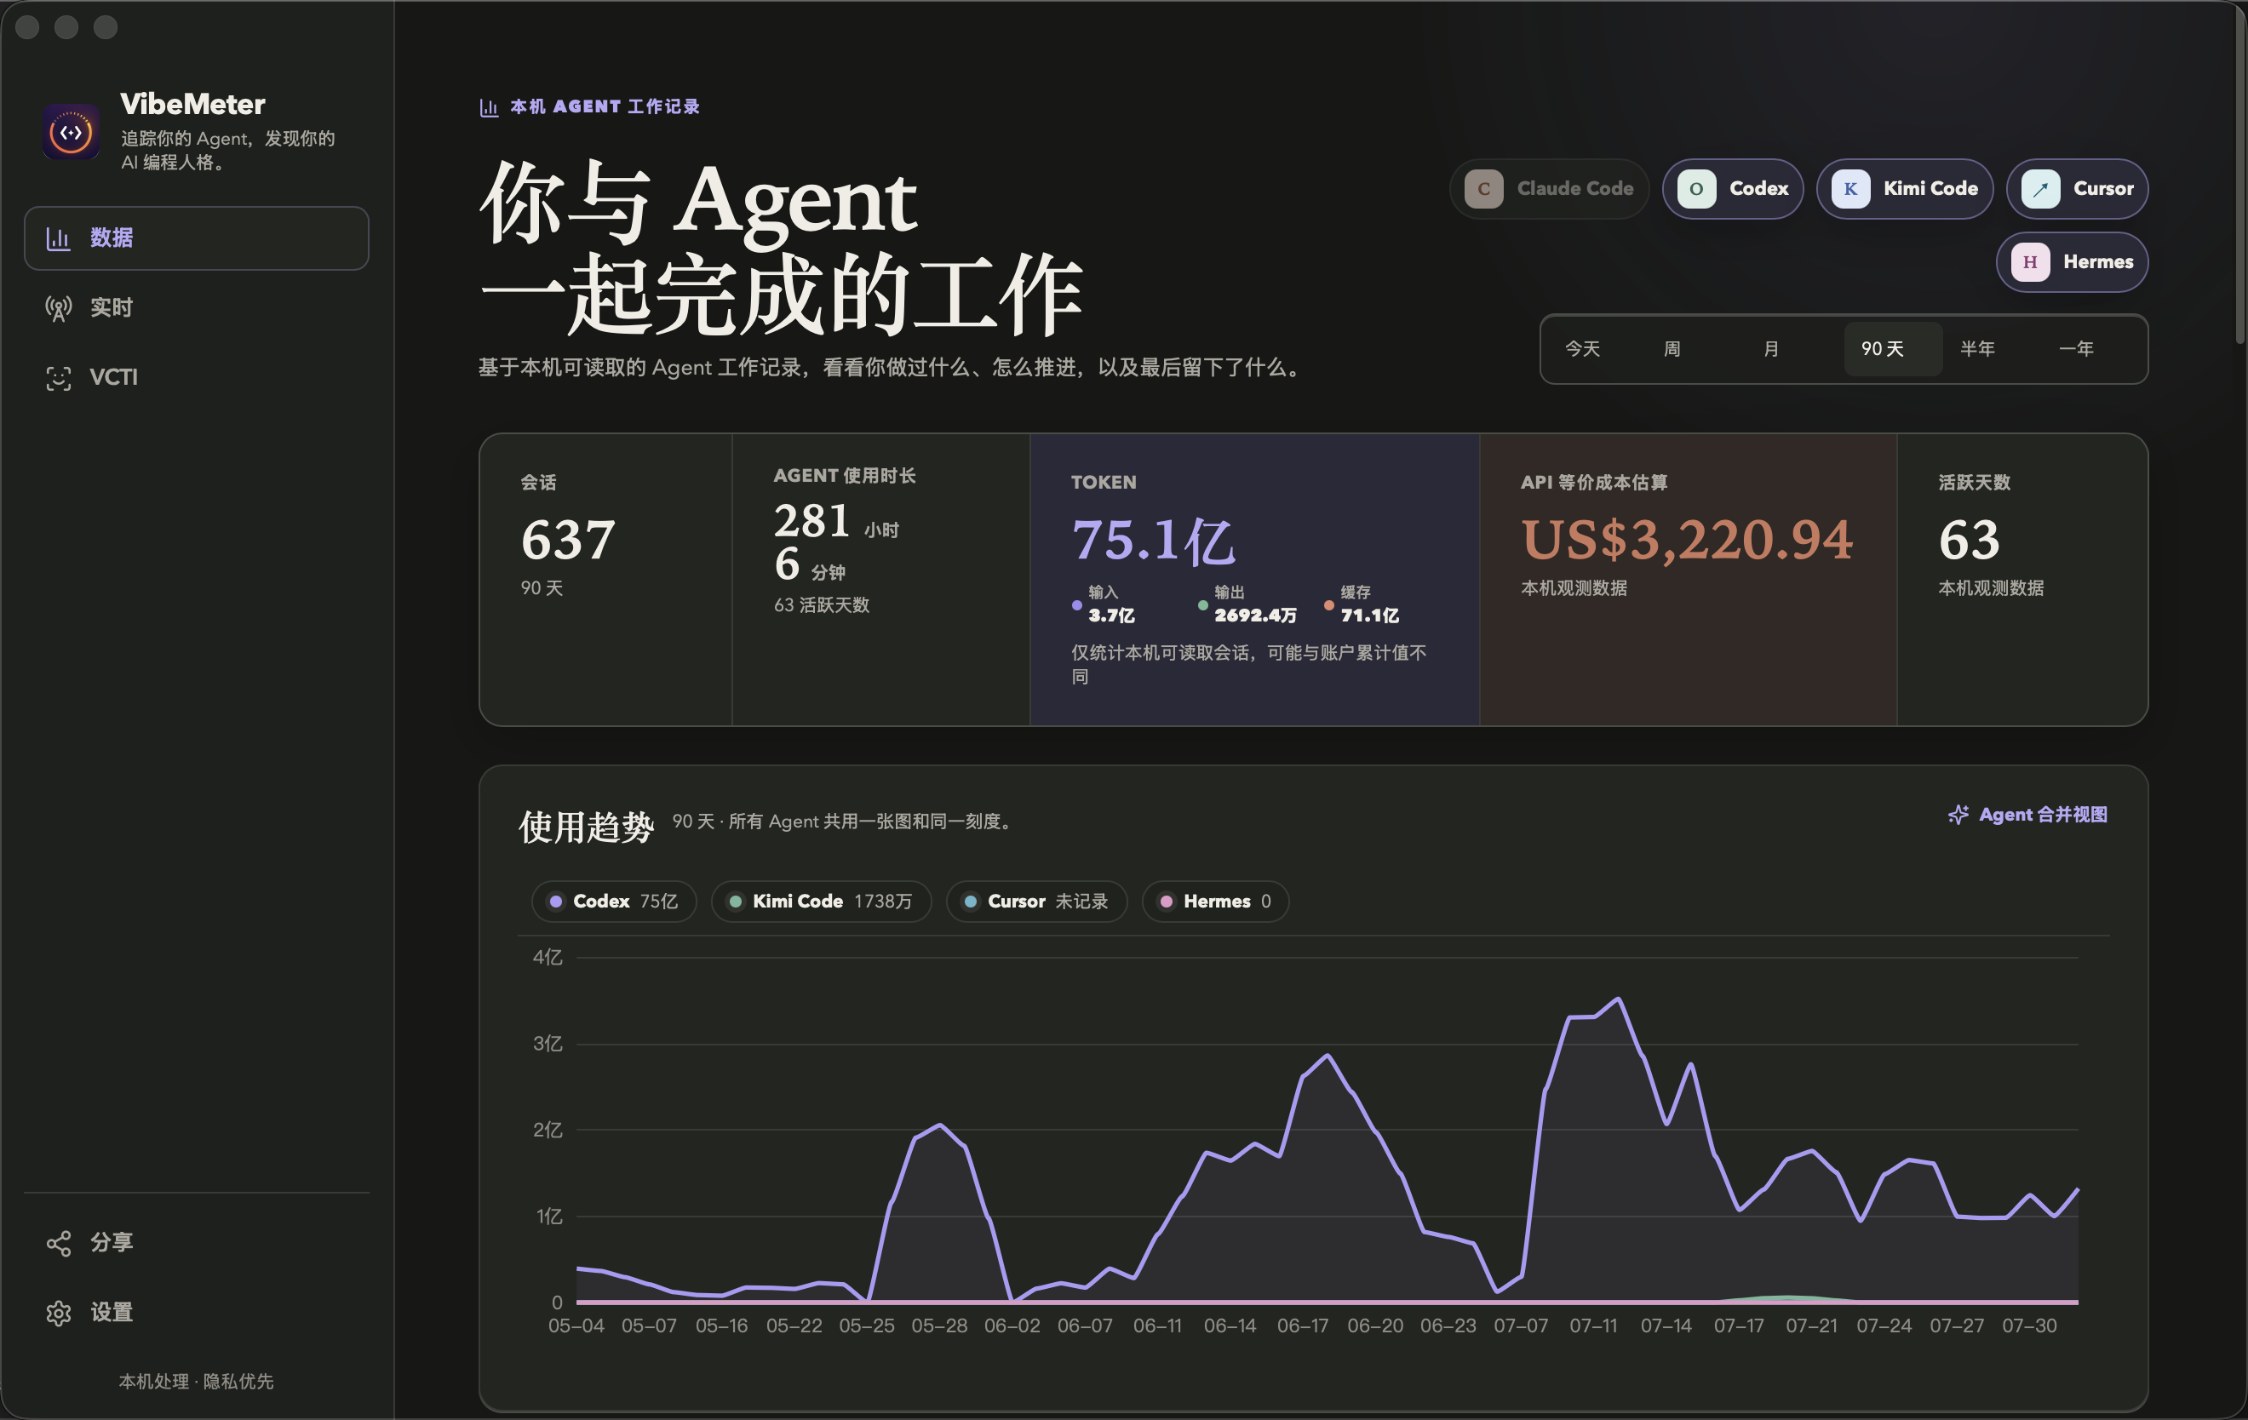The height and width of the screenshot is (1420, 2248).
Task: Click the 输入 3.7亿 token breakdown
Action: click(x=1105, y=605)
